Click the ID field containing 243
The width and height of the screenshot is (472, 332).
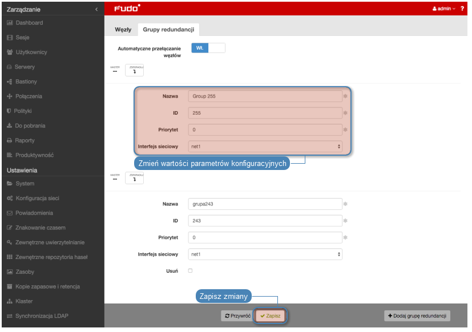tap(265, 221)
